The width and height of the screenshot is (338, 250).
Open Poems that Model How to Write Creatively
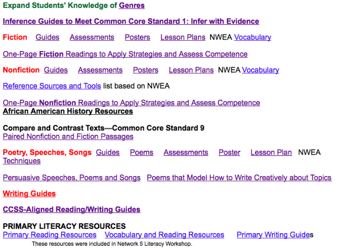(239, 178)
